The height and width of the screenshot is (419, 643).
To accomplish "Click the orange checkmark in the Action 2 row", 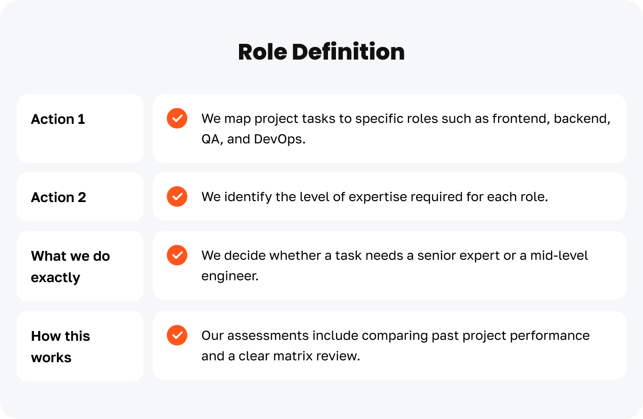I will 177,196.
